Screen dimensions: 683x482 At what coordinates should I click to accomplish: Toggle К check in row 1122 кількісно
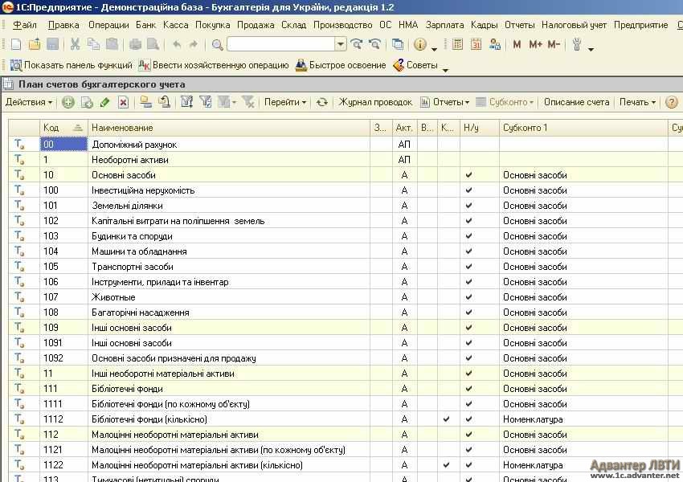pyautogui.click(x=447, y=465)
